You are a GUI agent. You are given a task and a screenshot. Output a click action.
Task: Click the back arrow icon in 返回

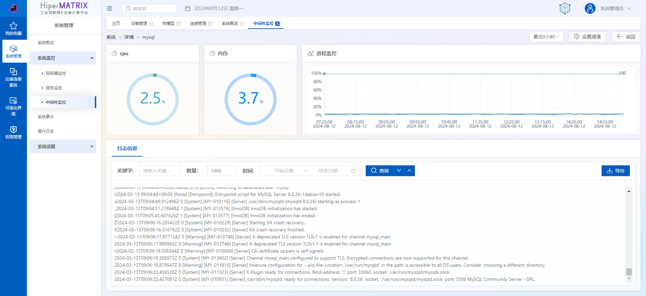[x=620, y=36]
